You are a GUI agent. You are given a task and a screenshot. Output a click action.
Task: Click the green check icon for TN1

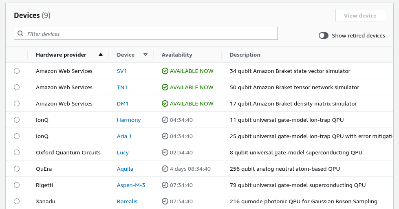pyautogui.click(x=165, y=87)
